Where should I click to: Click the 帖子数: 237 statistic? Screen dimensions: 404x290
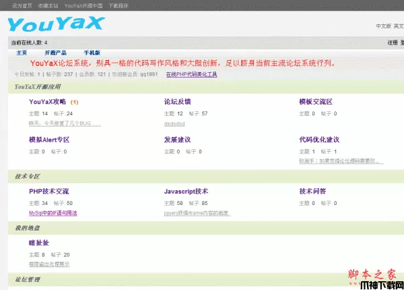59,74
